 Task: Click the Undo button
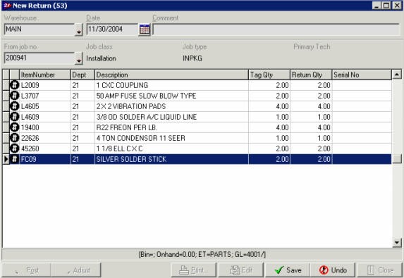point(333,270)
